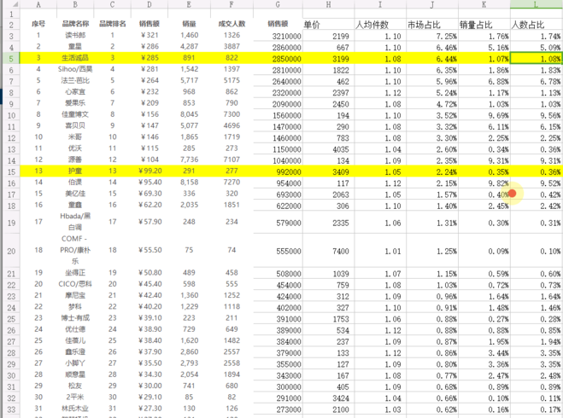Image resolution: width=563 pixels, height=418 pixels.
Task: Click the 市场占比 header cell
Action: (x=432, y=25)
